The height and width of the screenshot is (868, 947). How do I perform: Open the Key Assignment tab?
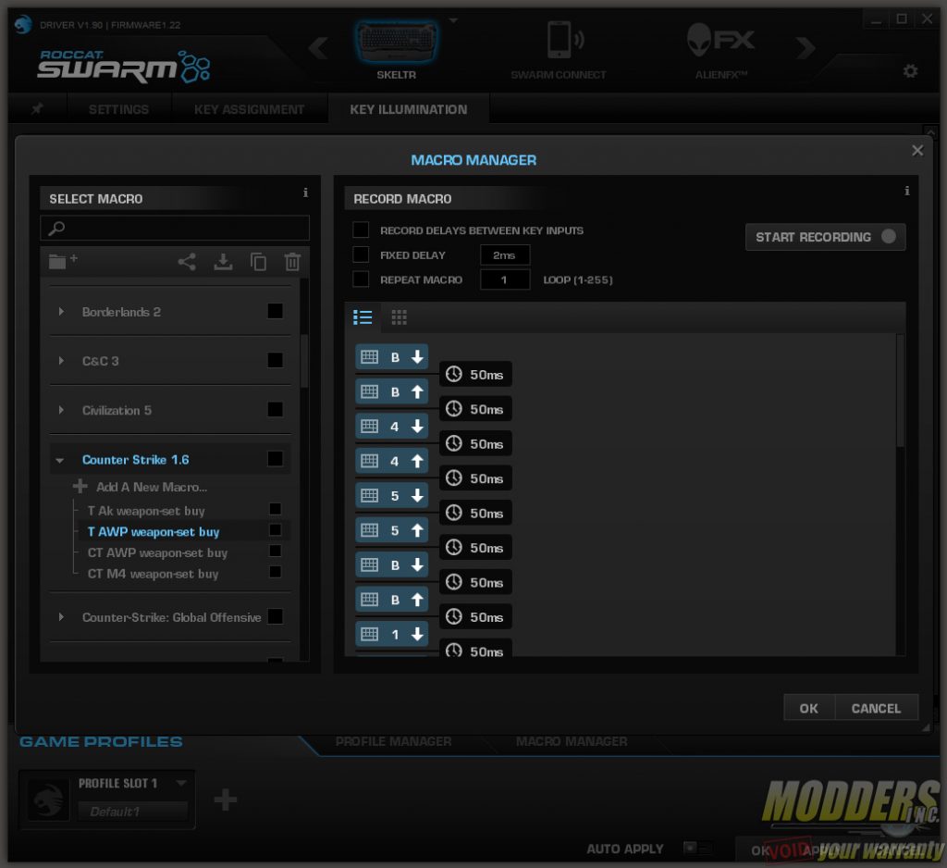(x=249, y=109)
